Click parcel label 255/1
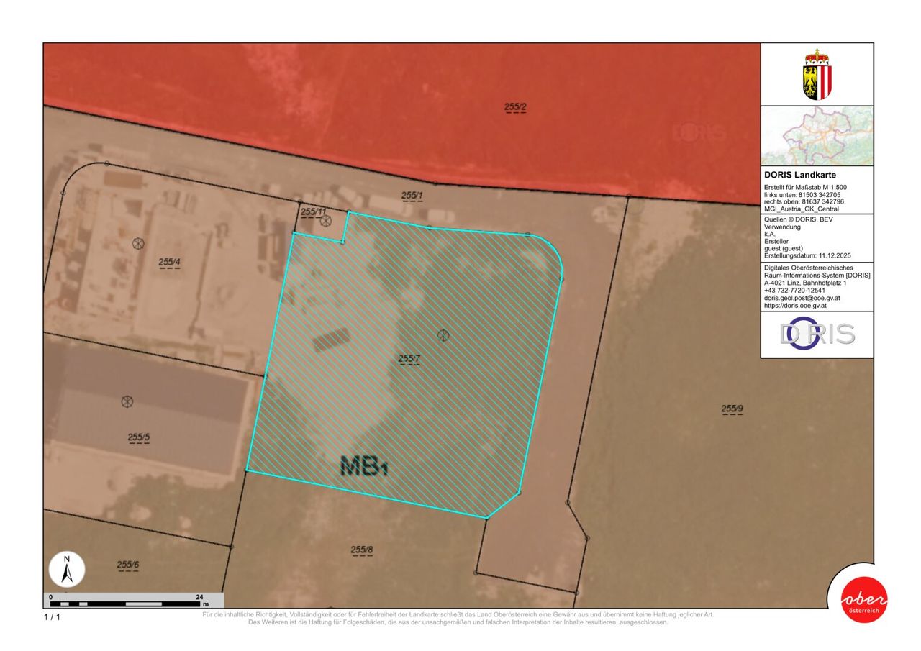The image size is (921, 651). click(x=412, y=195)
